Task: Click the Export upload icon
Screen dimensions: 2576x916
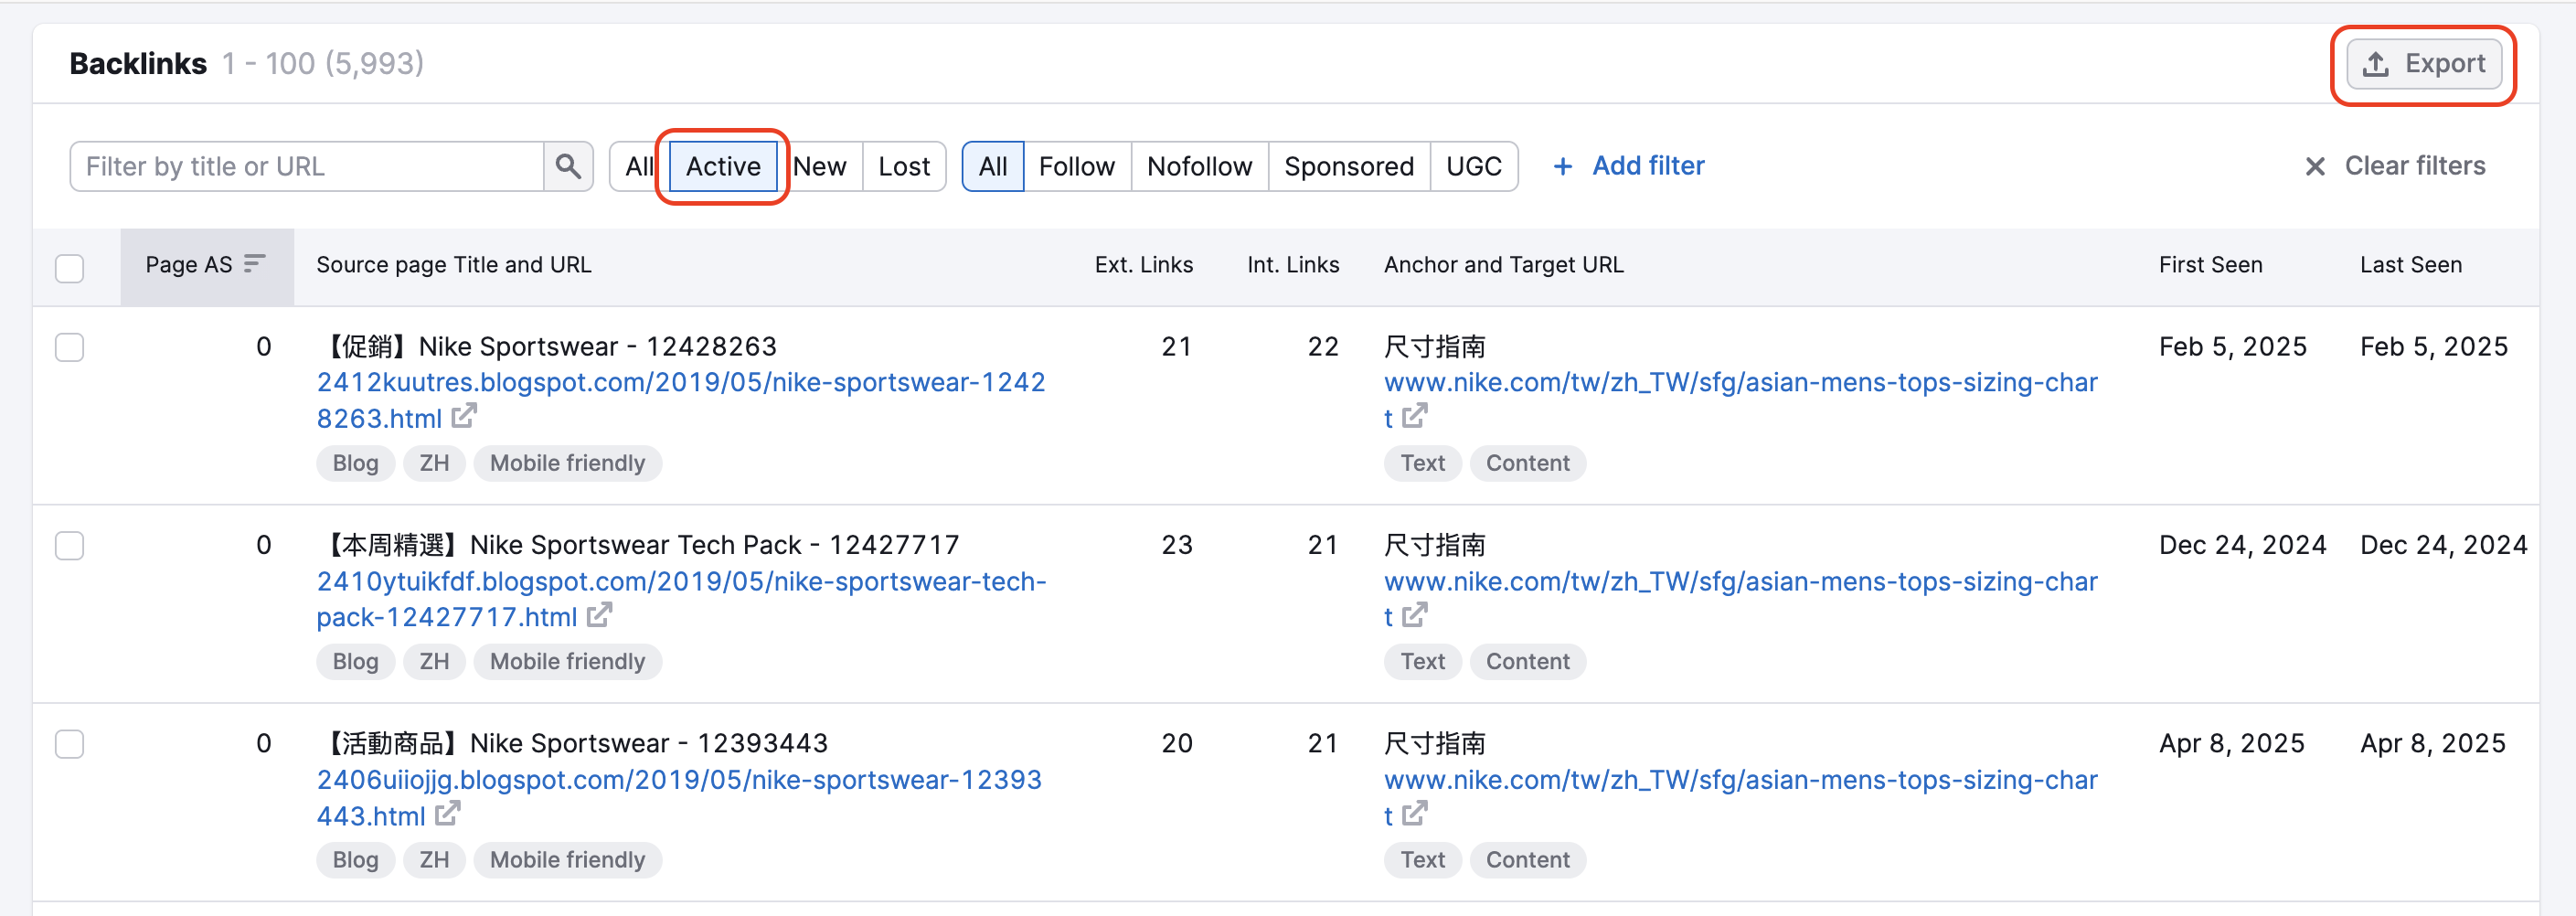Action: [x=2375, y=62]
